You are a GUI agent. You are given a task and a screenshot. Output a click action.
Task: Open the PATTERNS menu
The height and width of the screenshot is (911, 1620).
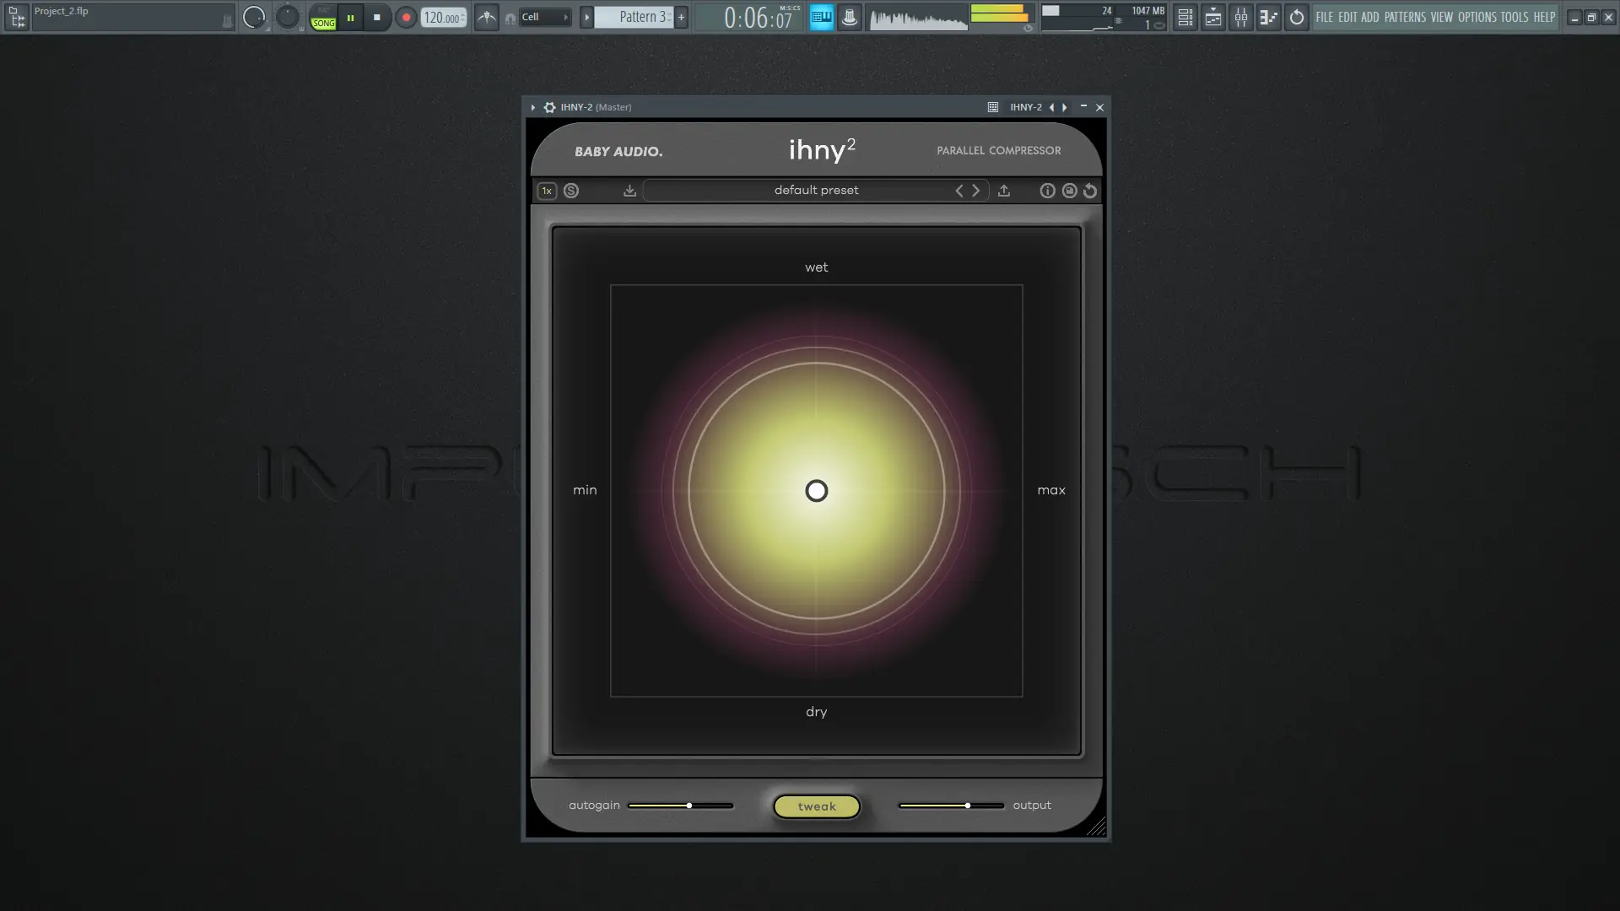point(1404,17)
